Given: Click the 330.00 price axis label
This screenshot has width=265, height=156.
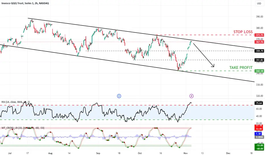Looking at the screenshot, I should pos(260,85).
